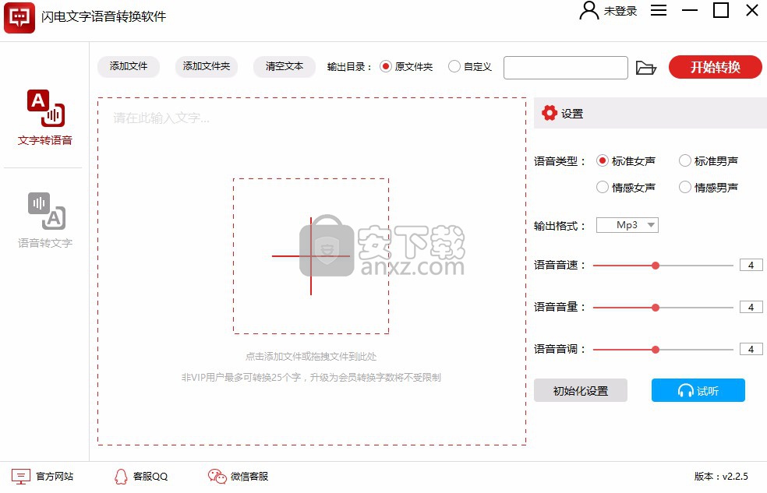Adjust the 语音音量 volume slider handle
The width and height of the screenshot is (767, 493).
pyautogui.click(x=656, y=308)
